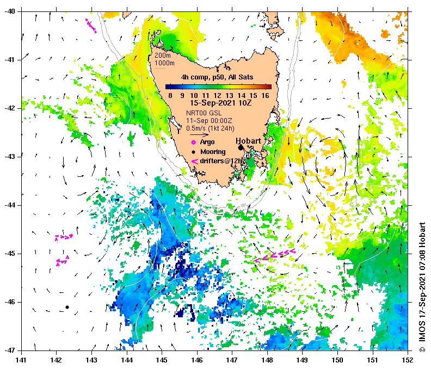Click the -43 latitude axis label
The image size is (431, 369).
(10, 157)
